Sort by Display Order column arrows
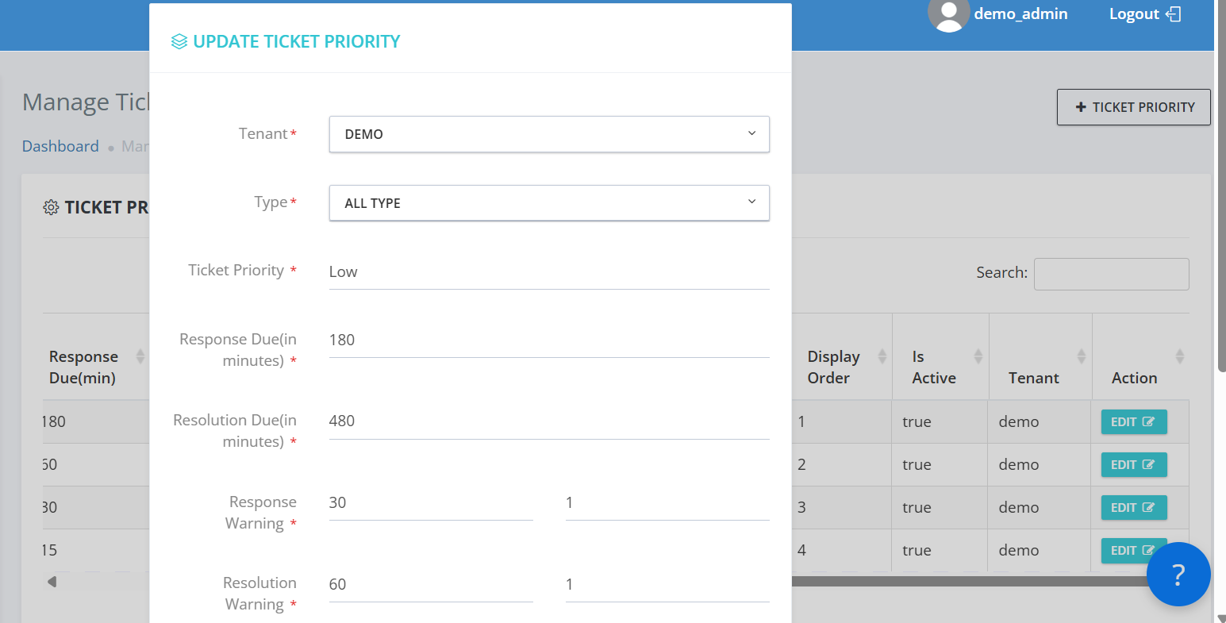Viewport: 1226px width, 623px height. [882, 356]
